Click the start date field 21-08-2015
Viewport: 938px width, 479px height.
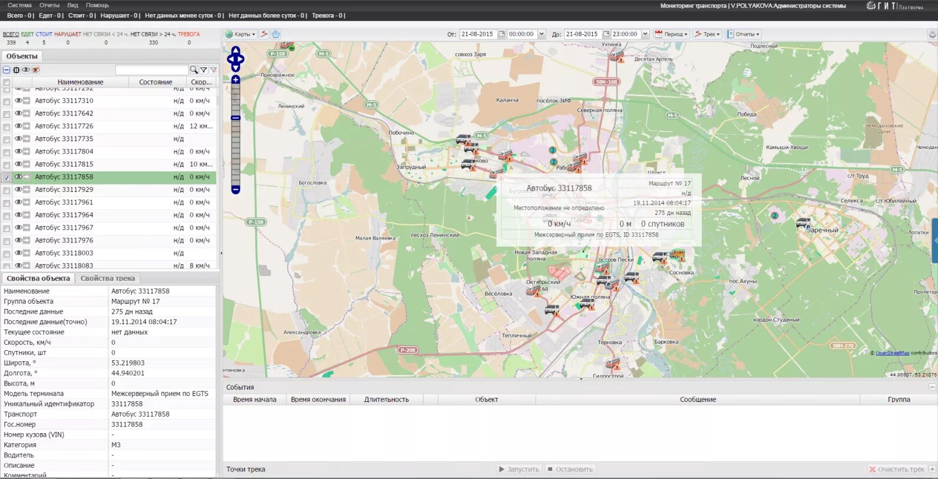pos(478,34)
